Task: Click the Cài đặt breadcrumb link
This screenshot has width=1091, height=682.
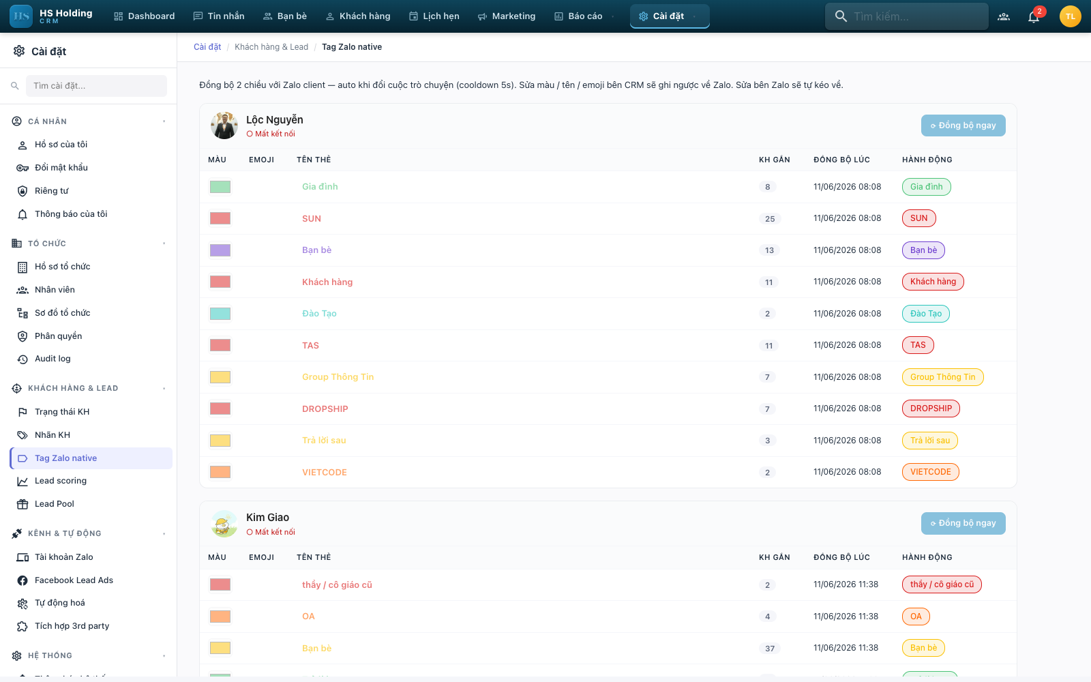Action: [x=207, y=47]
